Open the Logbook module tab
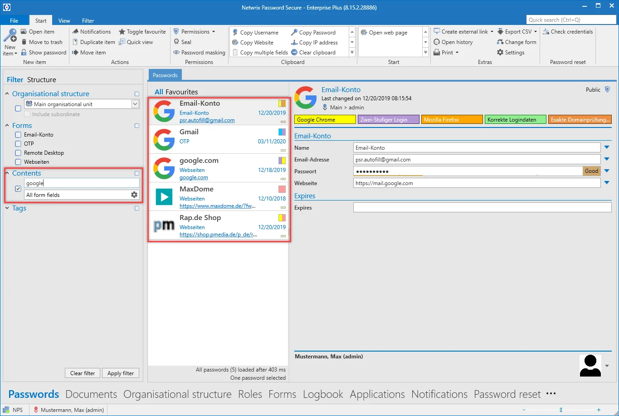The height and width of the screenshot is (416, 619). click(x=323, y=394)
